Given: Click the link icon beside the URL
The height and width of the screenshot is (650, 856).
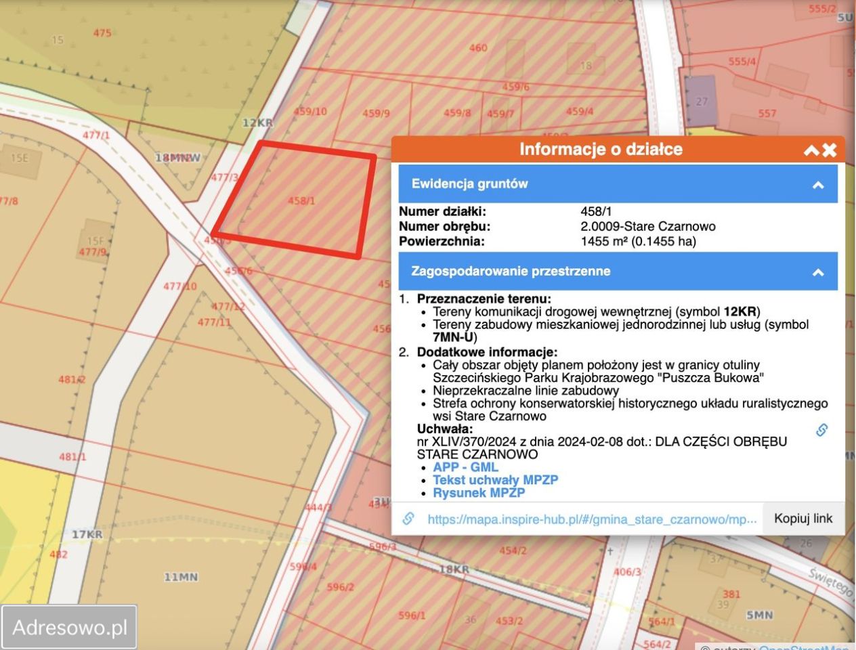Looking at the screenshot, I should coord(408,519).
